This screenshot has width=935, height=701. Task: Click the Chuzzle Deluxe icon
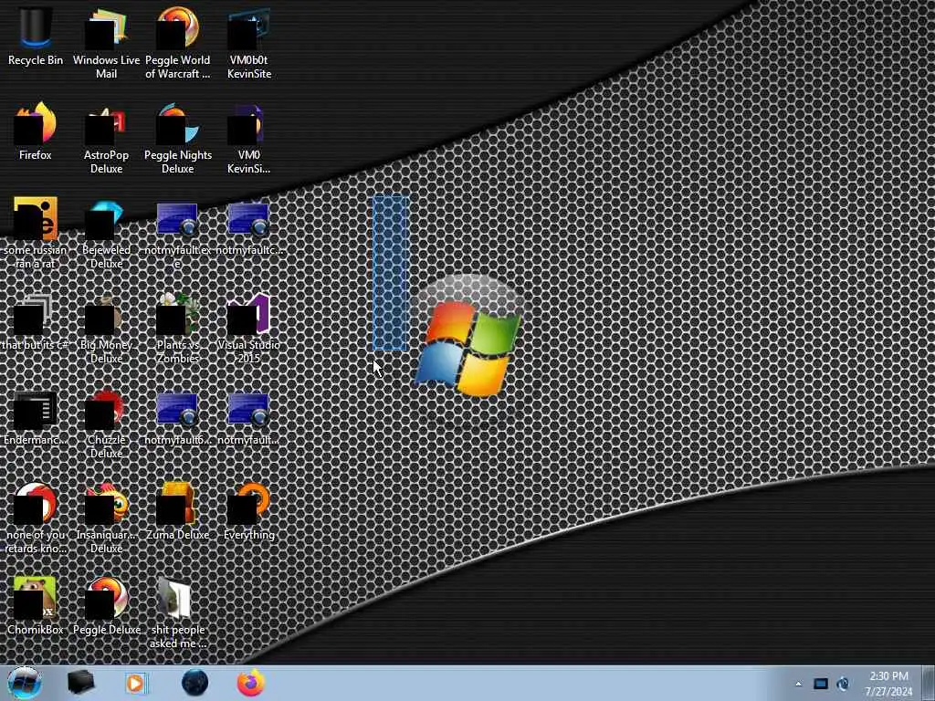coord(106,424)
